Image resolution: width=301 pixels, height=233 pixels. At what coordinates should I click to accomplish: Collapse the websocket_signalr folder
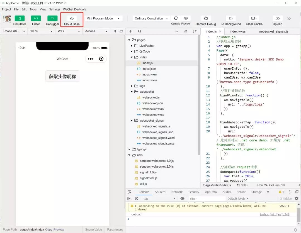132,121
